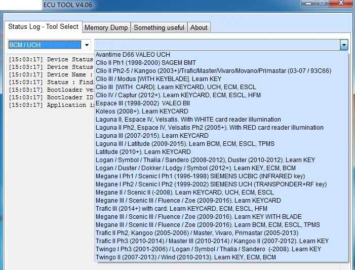Select Koleos (2008+) Learn KEYCARD
Image resolution: width=355 pixels, height=270 pixels.
[x=142, y=111]
